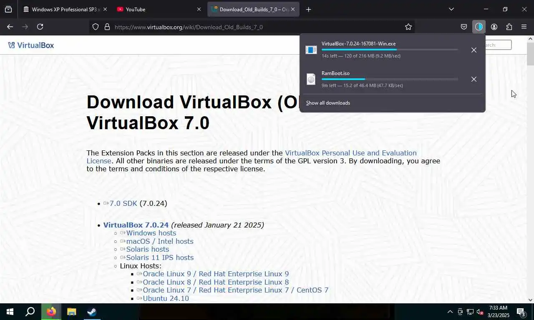Open the Windows hosts download link
Viewport: 534px width, 320px height.
pos(151,233)
